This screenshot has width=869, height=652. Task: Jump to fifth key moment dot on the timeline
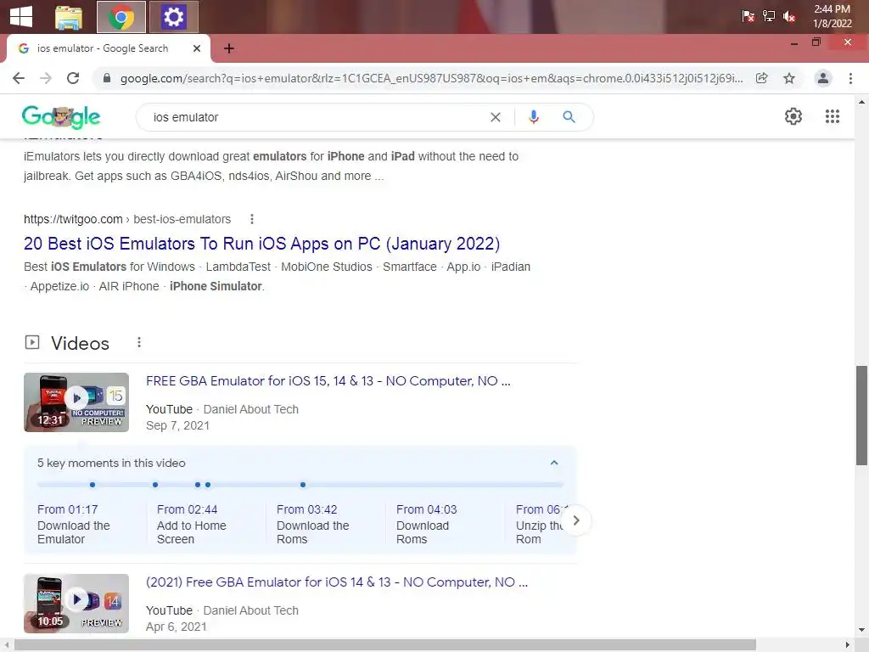coord(303,485)
